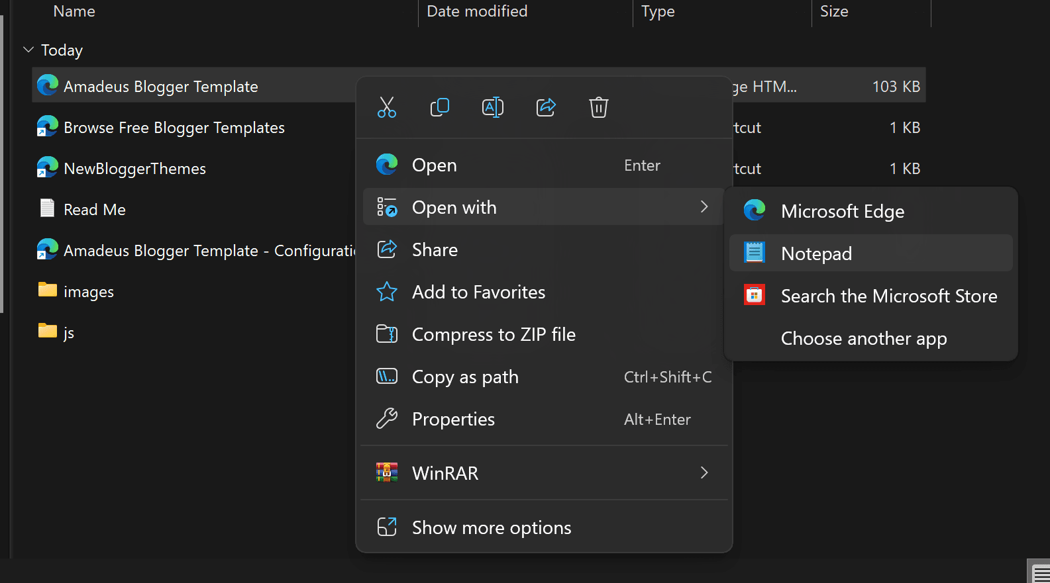Choose Open with menu entry
This screenshot has height=583, width=1050.
[x=543, y=206]
